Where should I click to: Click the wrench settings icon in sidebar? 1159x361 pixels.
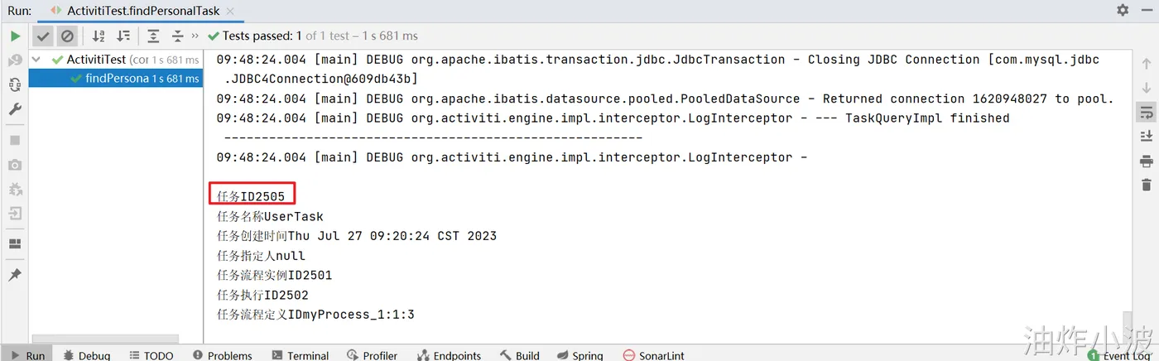(15, 109)
